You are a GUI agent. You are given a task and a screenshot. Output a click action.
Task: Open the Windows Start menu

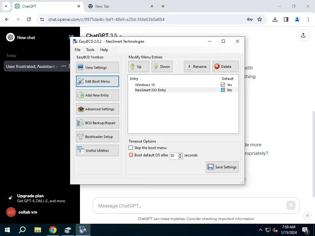click(x=7, y=230)
